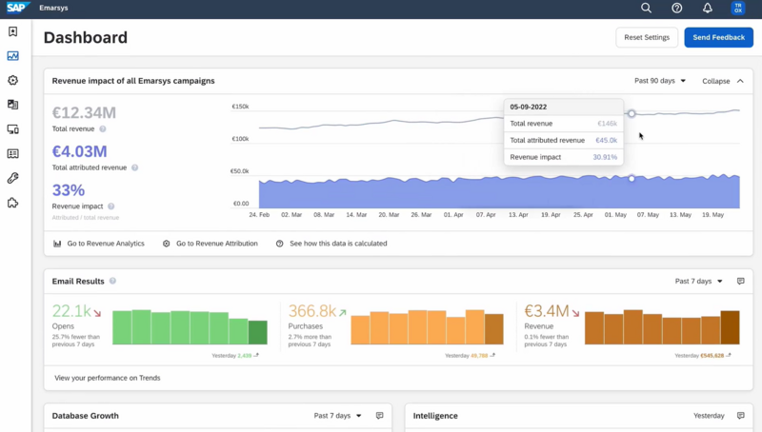Click the €3.4M Revenue value
This screenshot has width=762, height=432.
[547, 310]
